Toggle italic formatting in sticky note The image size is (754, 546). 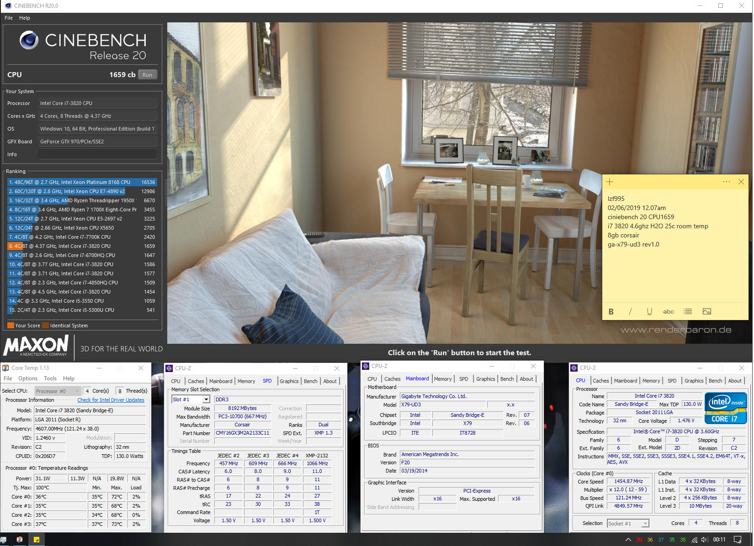(x=630, y=311)
